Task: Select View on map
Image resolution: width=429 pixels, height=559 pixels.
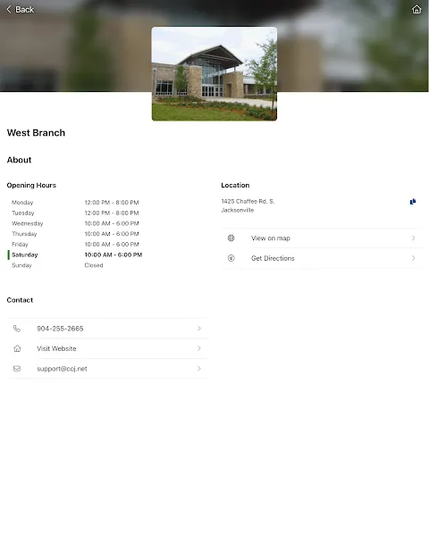Action: (x=271, y=238)
